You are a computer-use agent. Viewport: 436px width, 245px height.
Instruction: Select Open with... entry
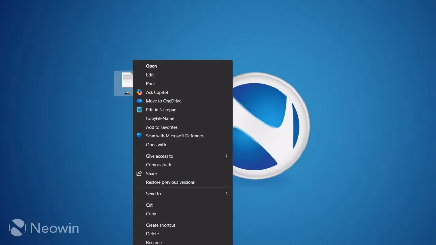click(183, 145)
